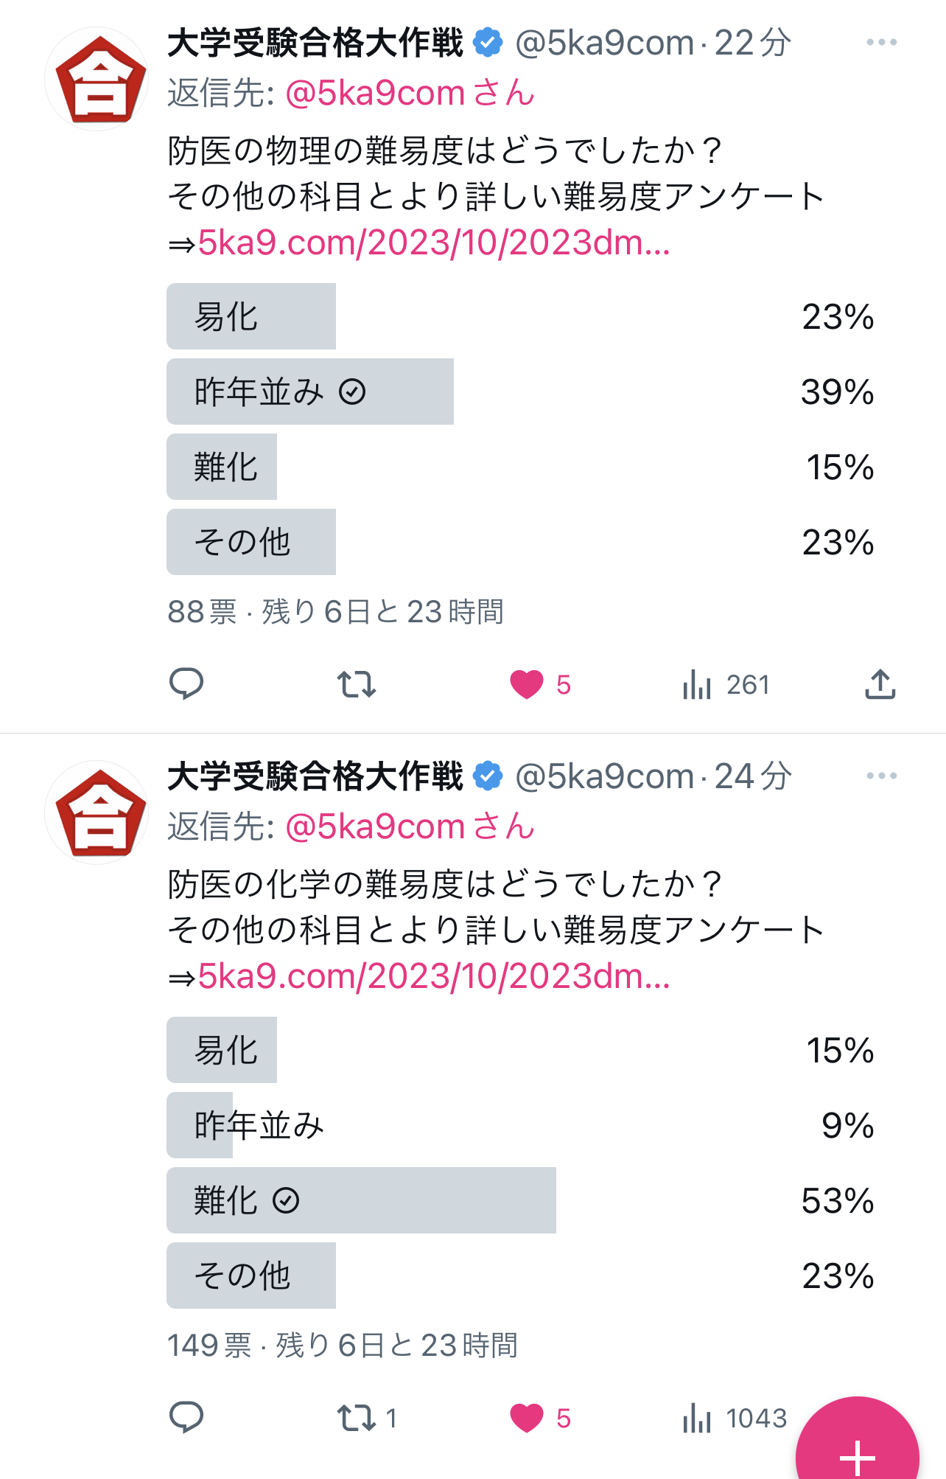Open the 5ka9.com link in the physics tweet

(x=434, y=243)
